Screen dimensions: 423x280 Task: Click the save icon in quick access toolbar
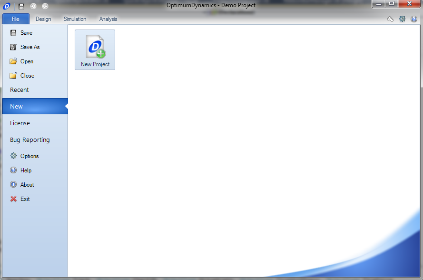[21, 6]
